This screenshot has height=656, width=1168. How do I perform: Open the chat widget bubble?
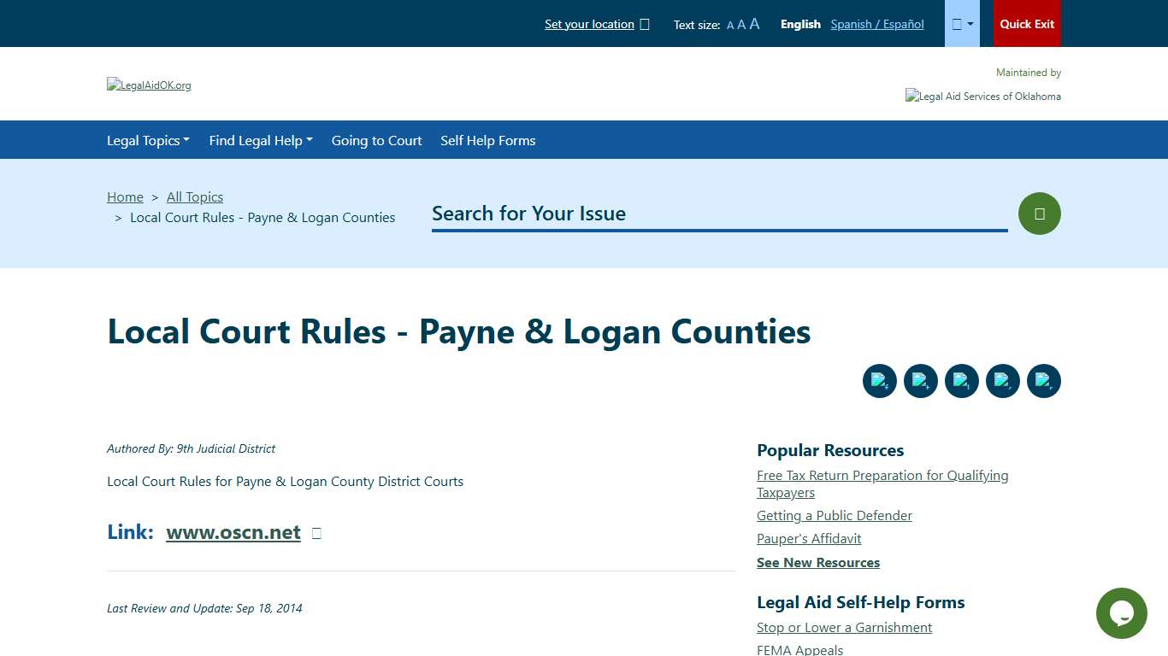coord(1121,612)
